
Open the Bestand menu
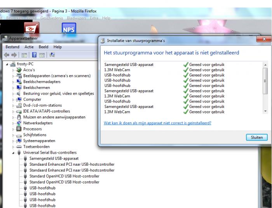[12, 47]
